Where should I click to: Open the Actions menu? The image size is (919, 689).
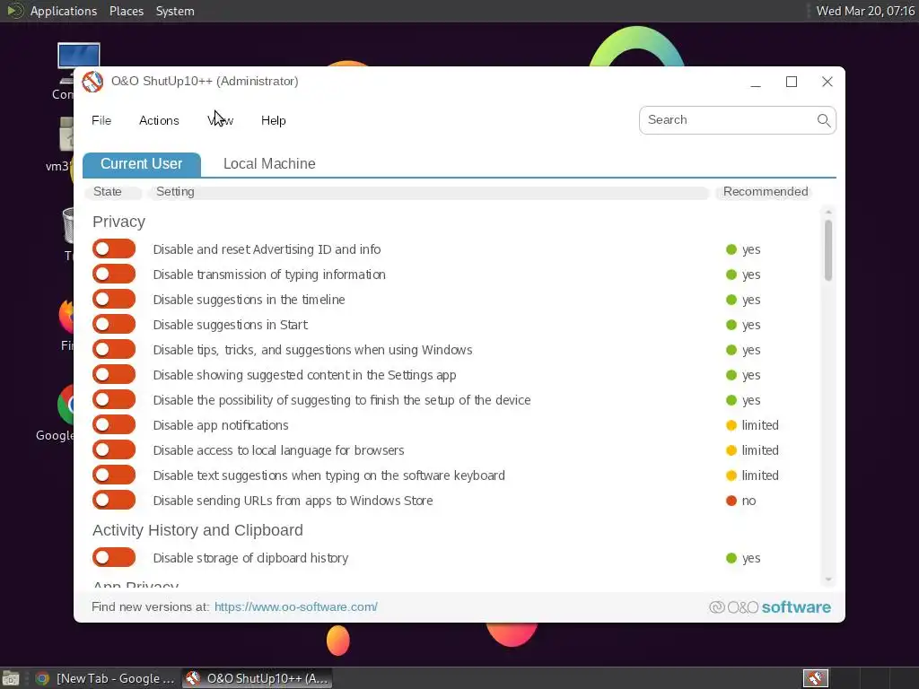click(x=159, y=121)
